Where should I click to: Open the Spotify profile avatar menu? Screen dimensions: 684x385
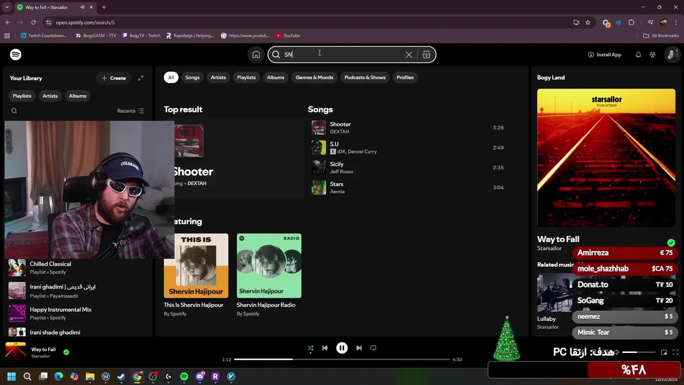click(671, 55)
